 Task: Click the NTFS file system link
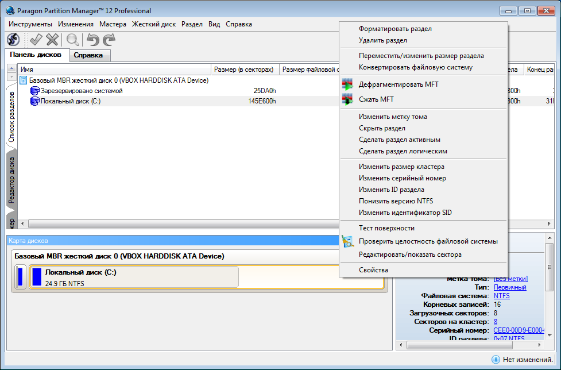point(501,295)
